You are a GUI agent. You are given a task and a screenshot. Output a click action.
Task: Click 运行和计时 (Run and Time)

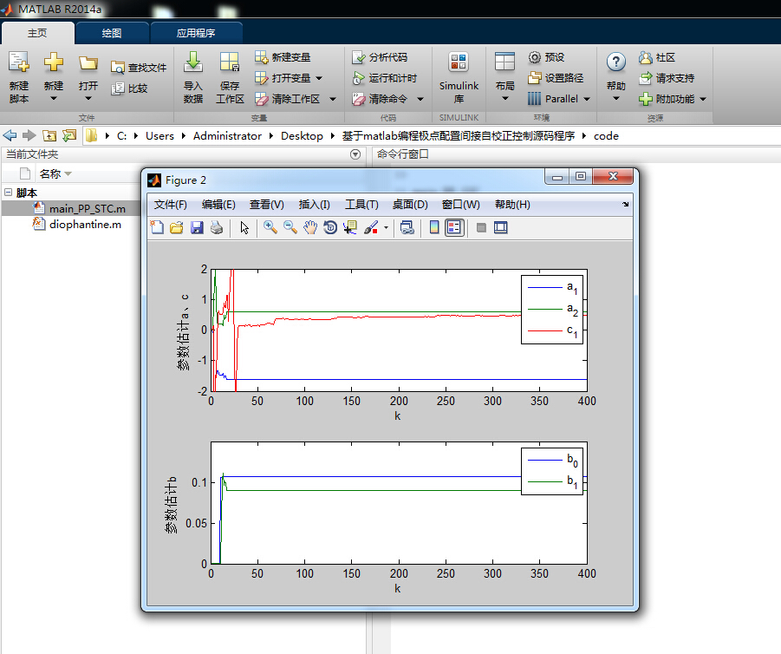click(x=384, y=78)
